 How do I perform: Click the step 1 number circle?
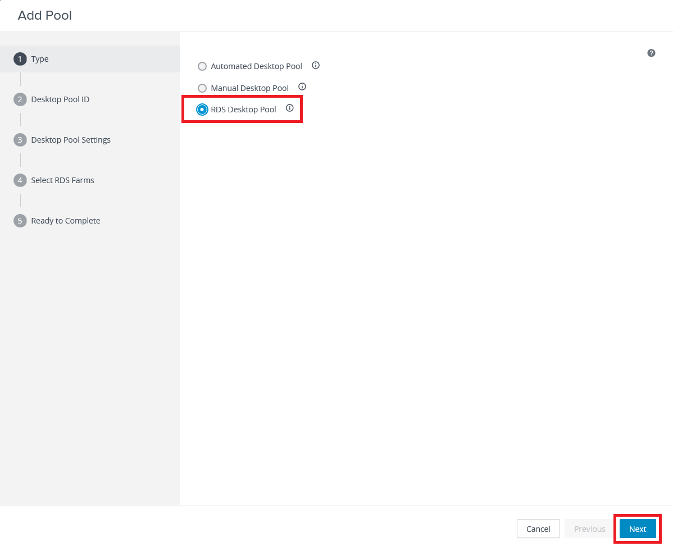tap(20, 59)
